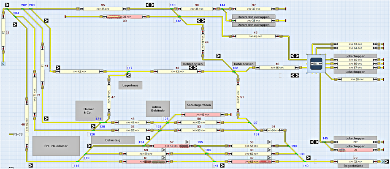390x169 pixels.
Task: Select the vertical block 47
Action: 109,97
